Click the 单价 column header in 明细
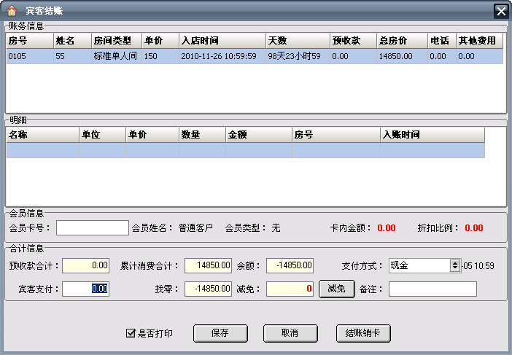Image resolution: width=512 pixels, height=355 pixels. (152, 135)
